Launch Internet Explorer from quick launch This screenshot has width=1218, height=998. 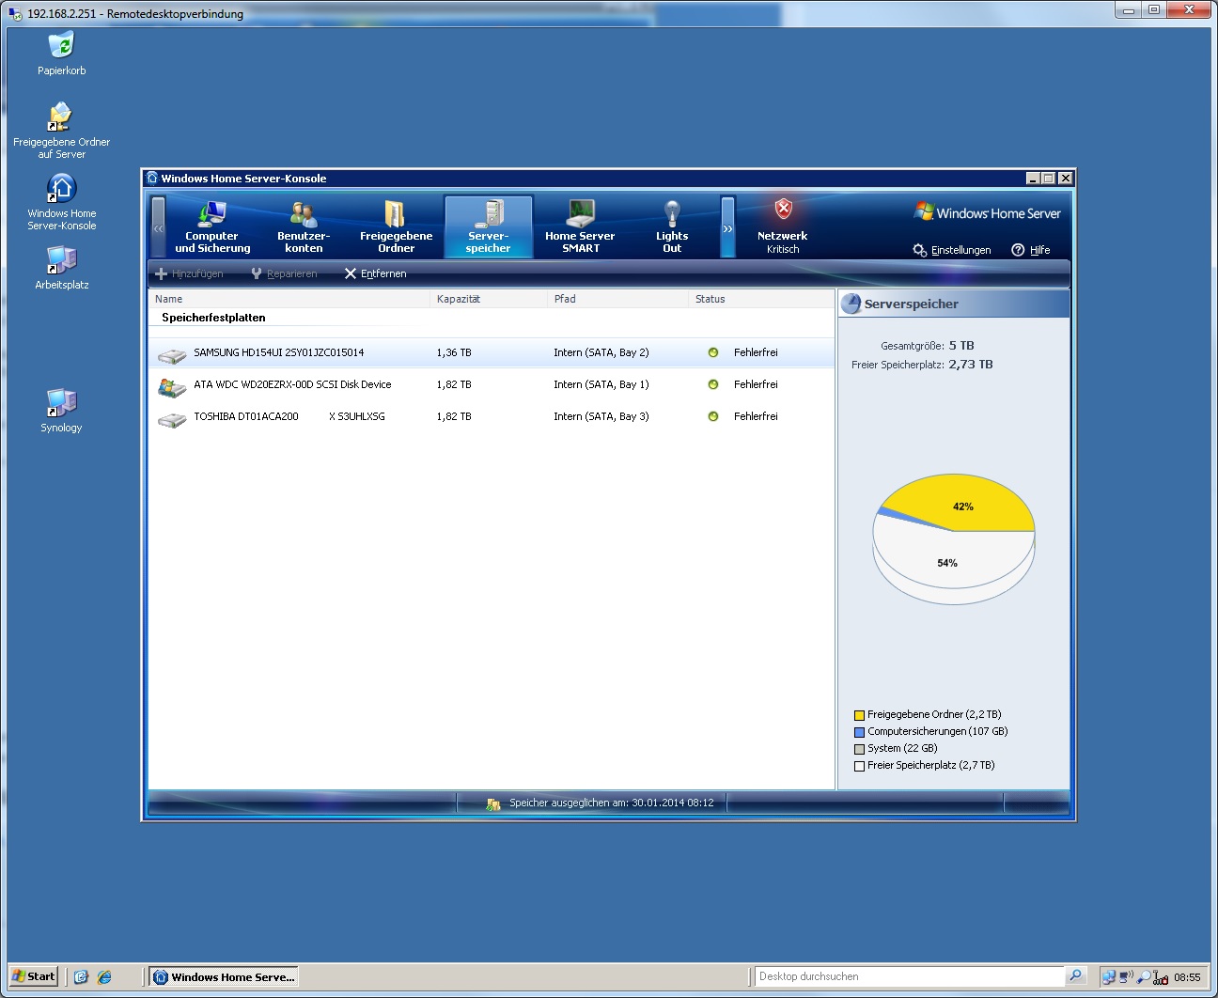point(104,976)
